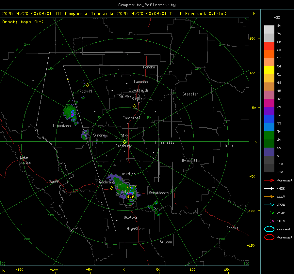Click the yellow diamond marker above Calgary label
The width and height of the screenshot is (294, 274).
pyautogui.click(x=129, y=188)
